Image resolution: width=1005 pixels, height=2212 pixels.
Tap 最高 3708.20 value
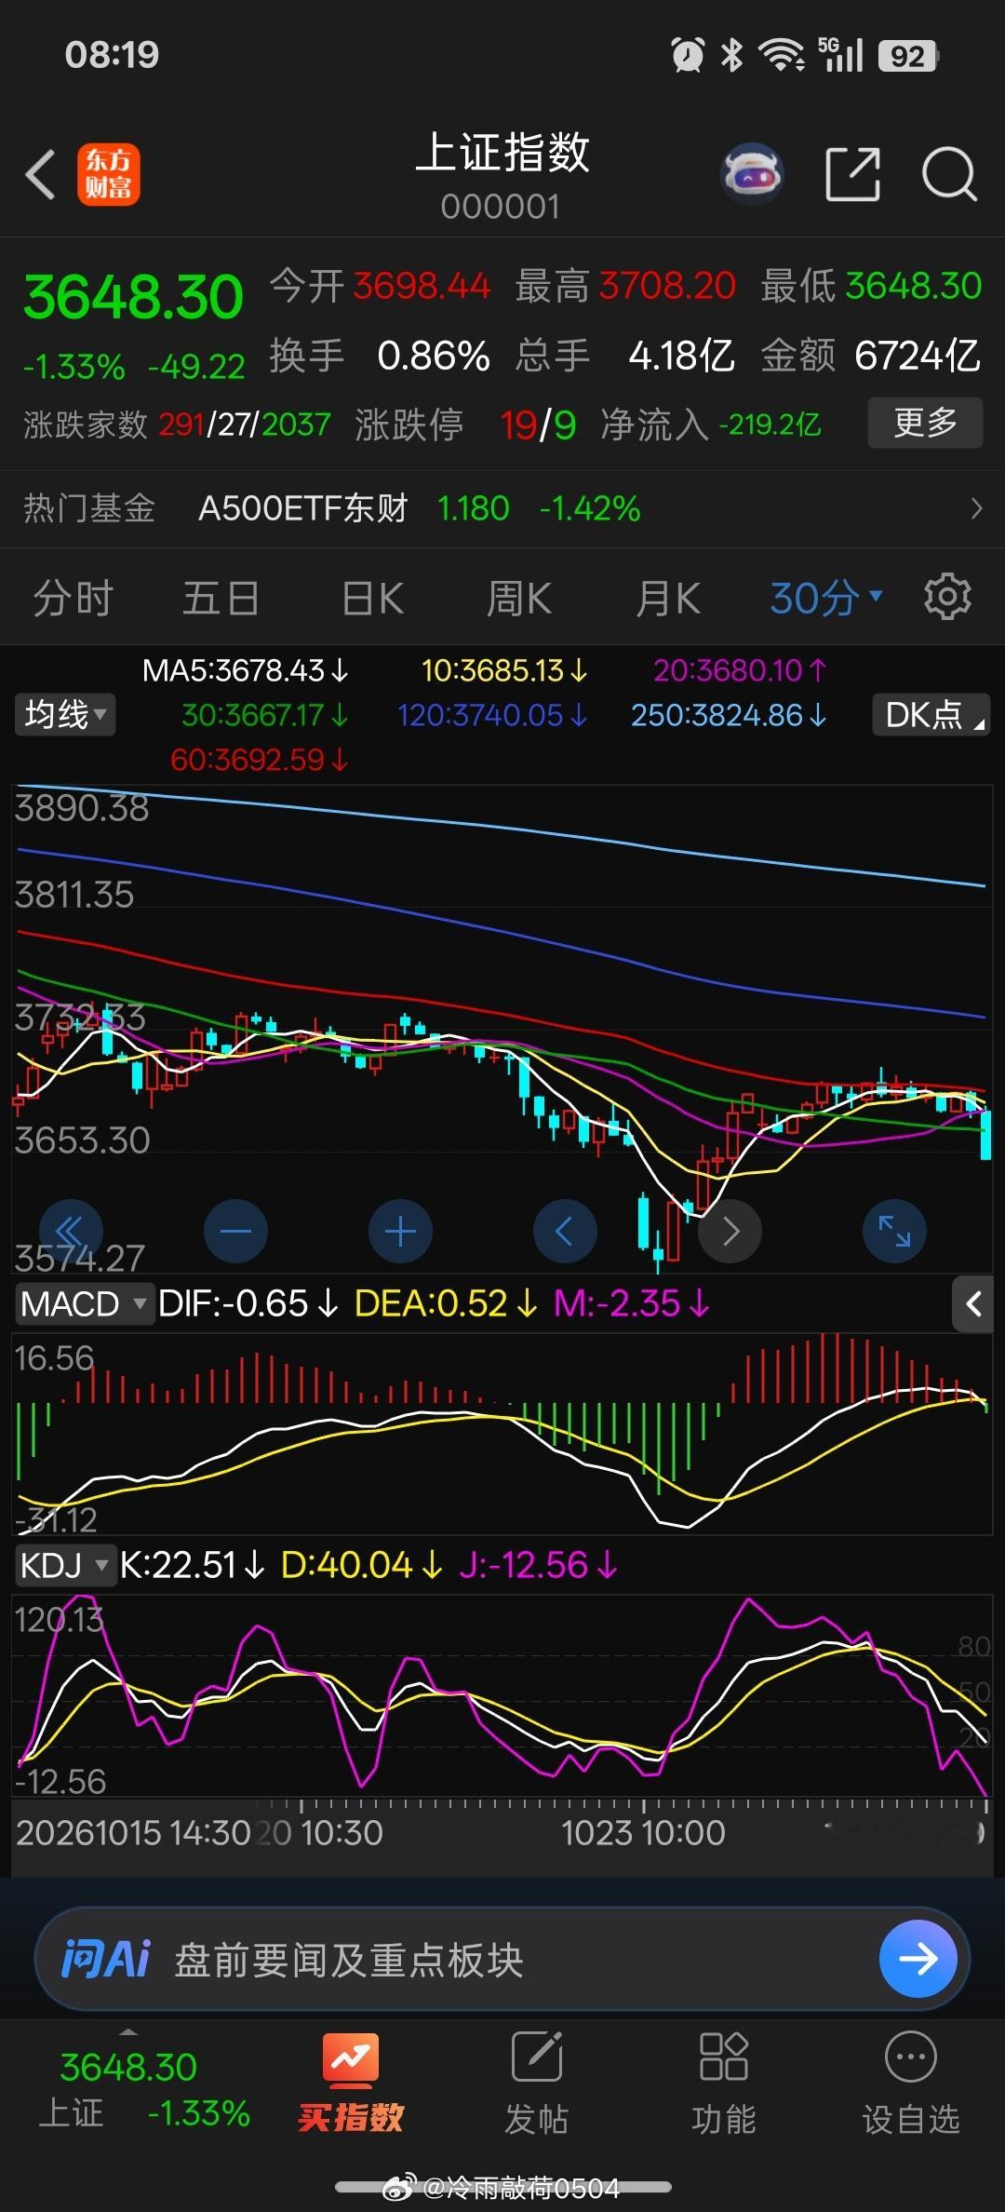click(x=625, y=286)
